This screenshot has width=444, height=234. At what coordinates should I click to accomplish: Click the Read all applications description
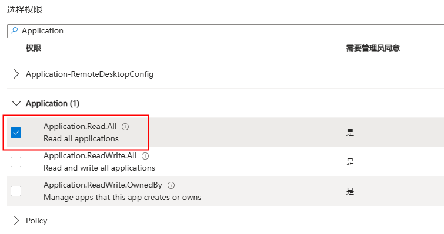point(81,138)
